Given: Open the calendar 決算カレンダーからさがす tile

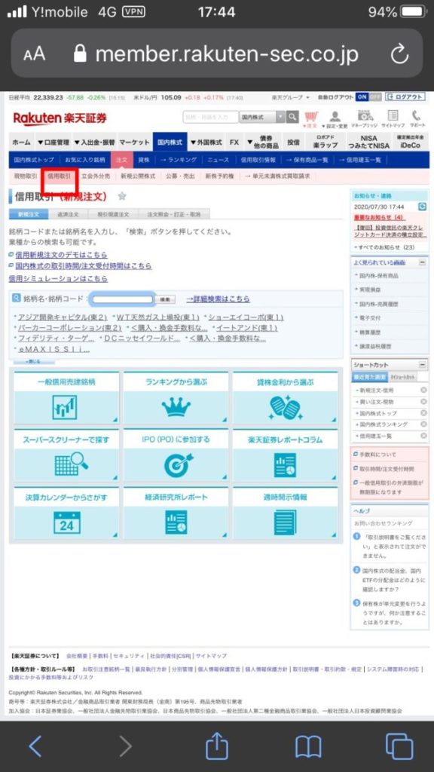Looking at the screenshot, I should coord(66,513).
